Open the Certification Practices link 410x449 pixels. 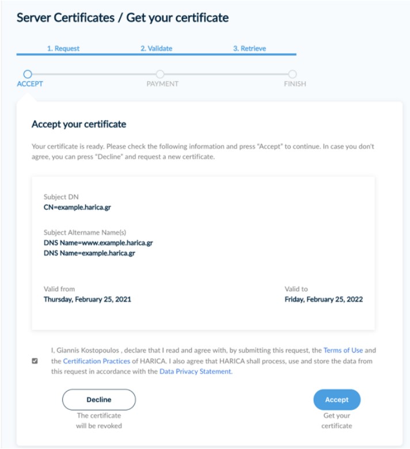coord(97,361)
